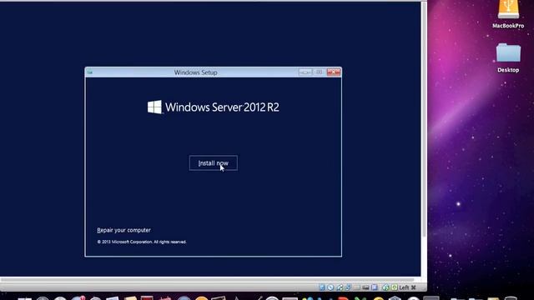Select the Desktop folder icon
This screenshot has width=534, height=300.
508,57
